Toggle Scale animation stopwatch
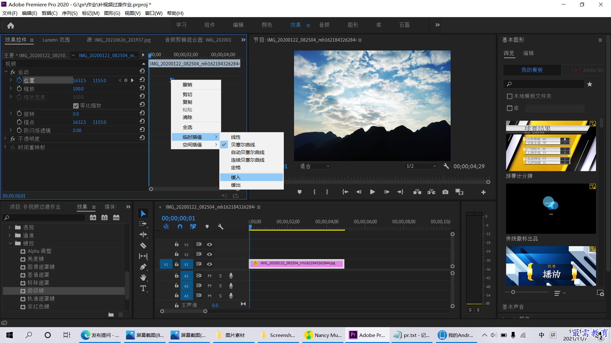Viewport: 611px width, 343px height. pos(19,89)
